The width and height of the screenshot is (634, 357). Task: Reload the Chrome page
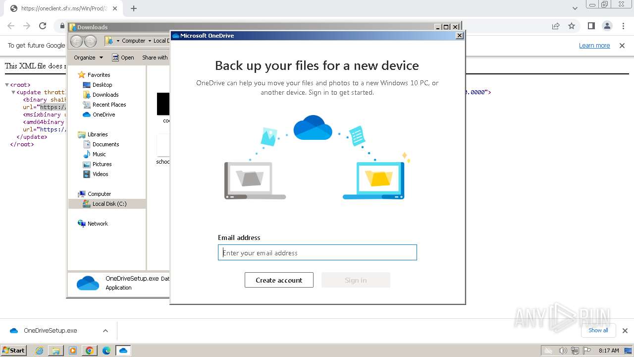(x=43, y=26)
